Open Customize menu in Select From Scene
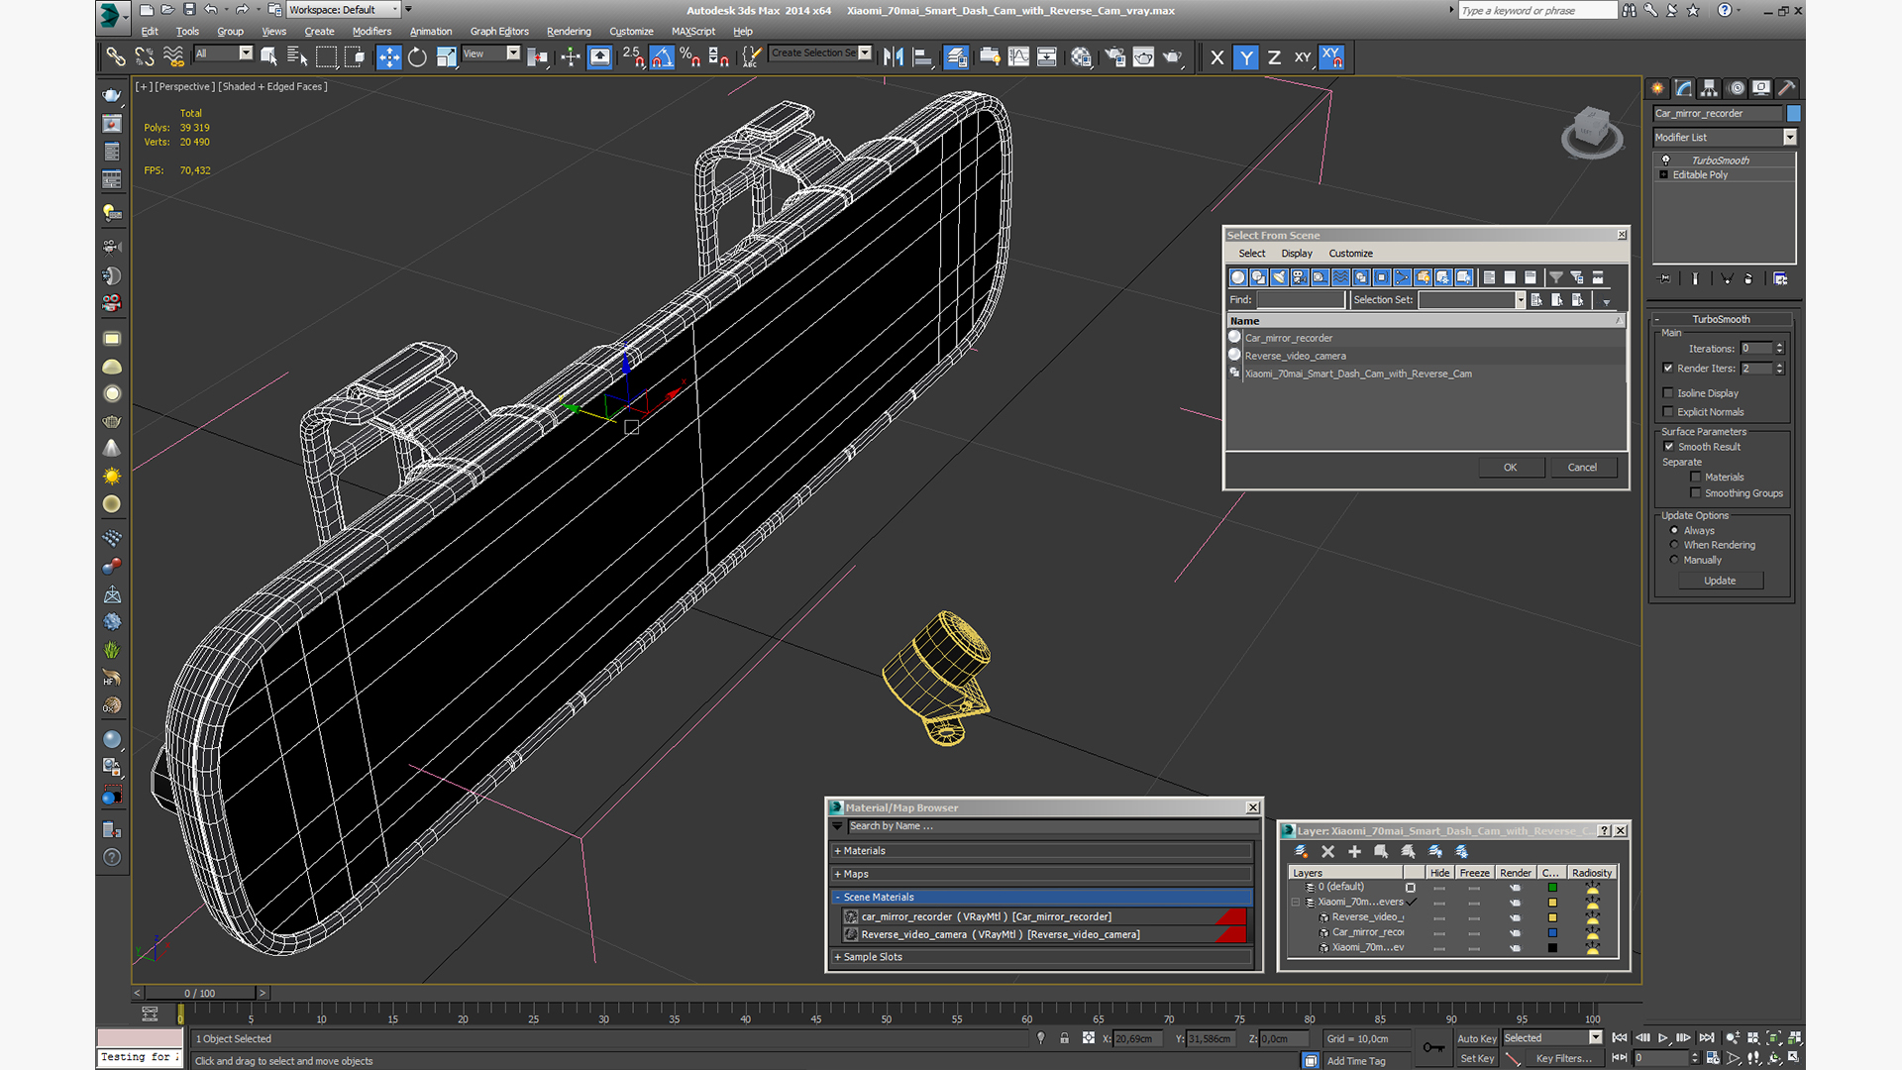This screenshot has height=1070, width=1902. pyautogui.click(x=1350, y=254)
